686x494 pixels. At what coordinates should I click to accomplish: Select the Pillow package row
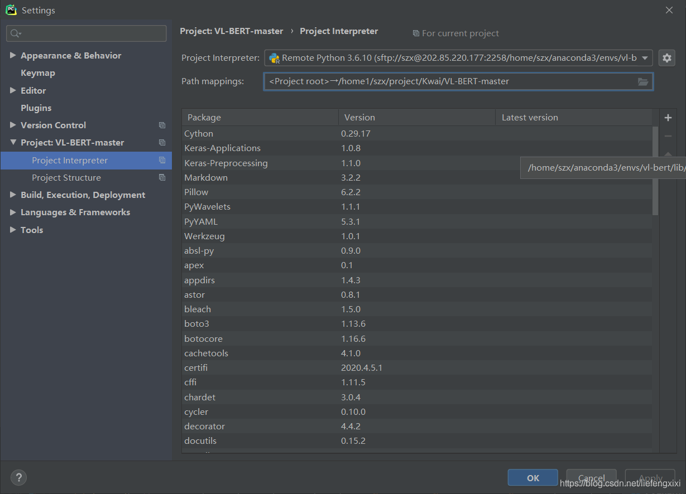point(417,192)
